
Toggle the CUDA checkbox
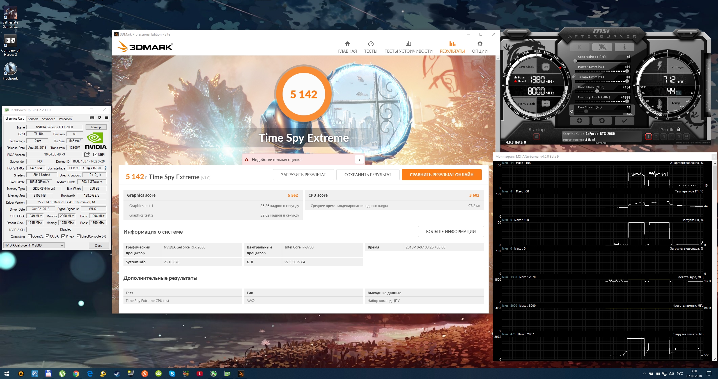48,236
